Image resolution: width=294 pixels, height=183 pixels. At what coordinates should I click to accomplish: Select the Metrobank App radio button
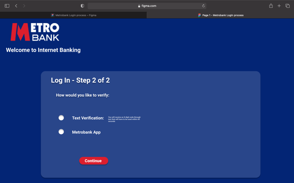(x=61, y=132)
